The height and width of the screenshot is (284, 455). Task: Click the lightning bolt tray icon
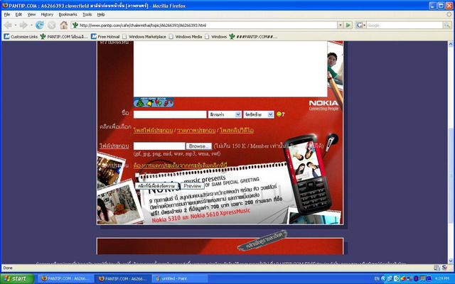[403, 278]
